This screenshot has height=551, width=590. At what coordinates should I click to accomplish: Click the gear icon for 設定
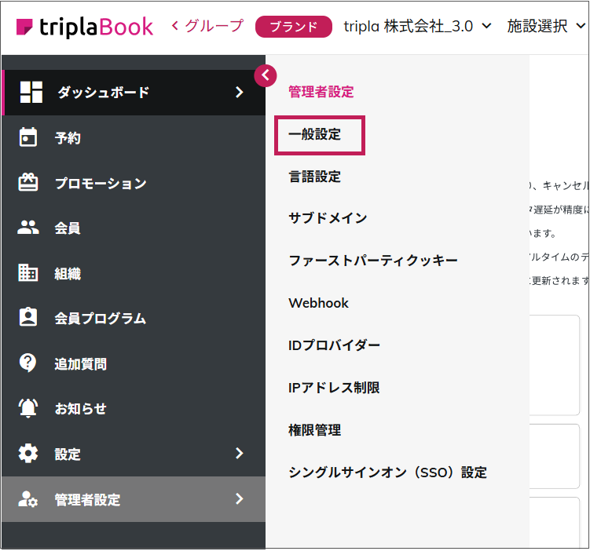click(28, 454)
